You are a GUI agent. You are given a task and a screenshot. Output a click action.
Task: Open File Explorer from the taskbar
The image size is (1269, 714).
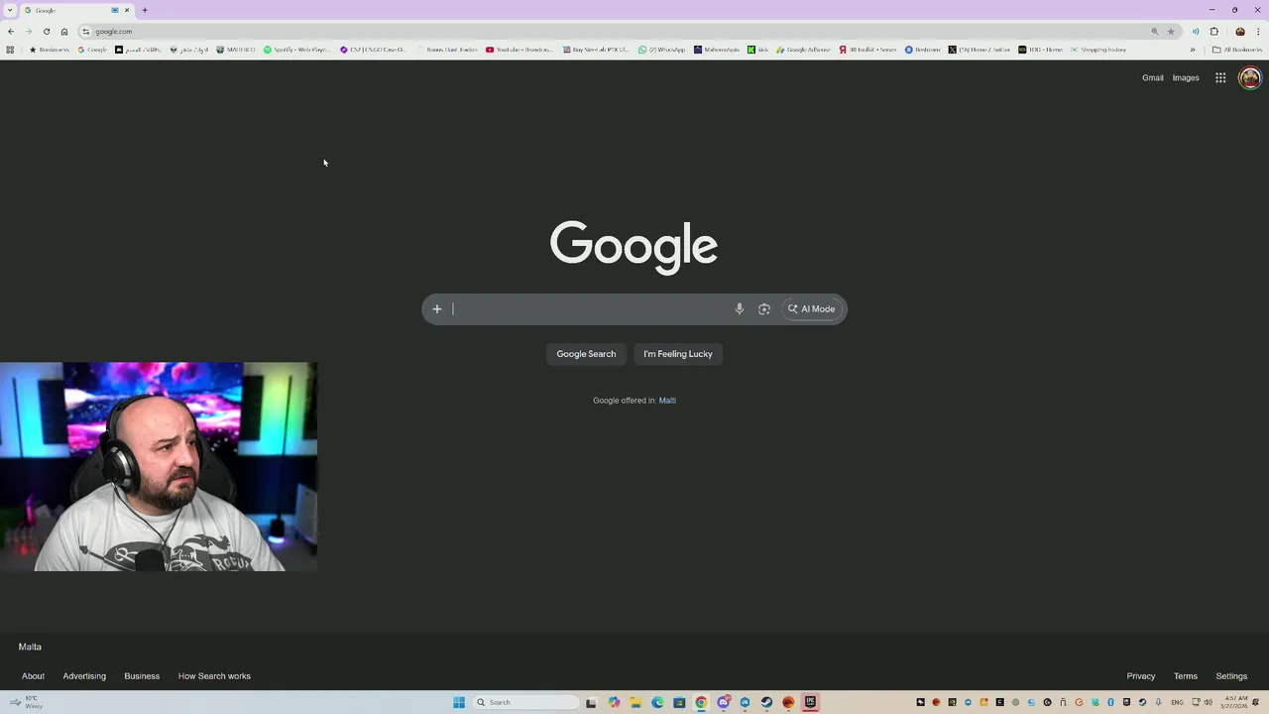[x=635, y=702]
